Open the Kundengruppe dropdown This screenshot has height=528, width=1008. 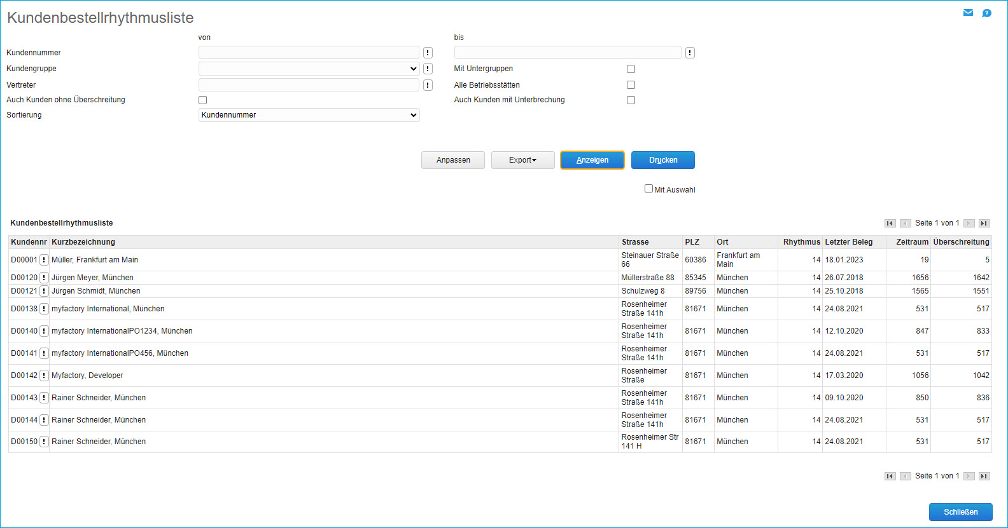309,69
